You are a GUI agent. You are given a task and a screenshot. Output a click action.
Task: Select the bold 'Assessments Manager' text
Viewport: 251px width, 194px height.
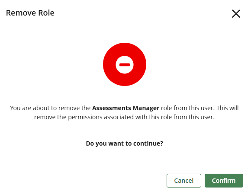125,108
